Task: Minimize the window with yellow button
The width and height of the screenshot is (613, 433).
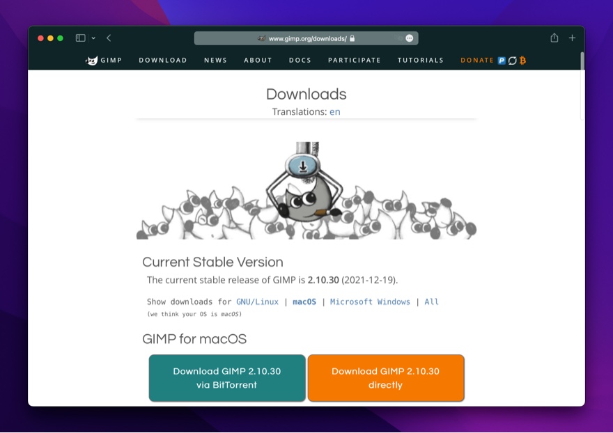Action: pos(50,38)
